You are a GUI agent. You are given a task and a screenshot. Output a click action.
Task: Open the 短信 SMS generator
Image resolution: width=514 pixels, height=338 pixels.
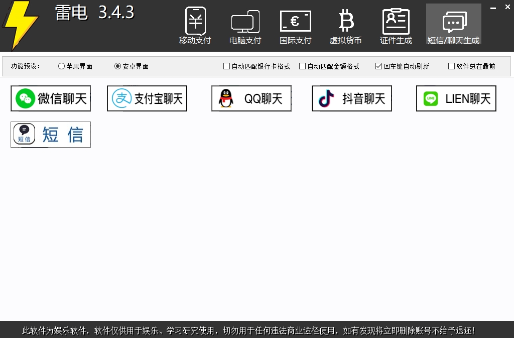50,134
